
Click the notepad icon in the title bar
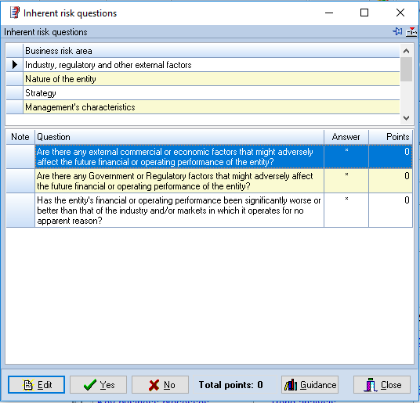pyautogui.click(x=15, y=13)
